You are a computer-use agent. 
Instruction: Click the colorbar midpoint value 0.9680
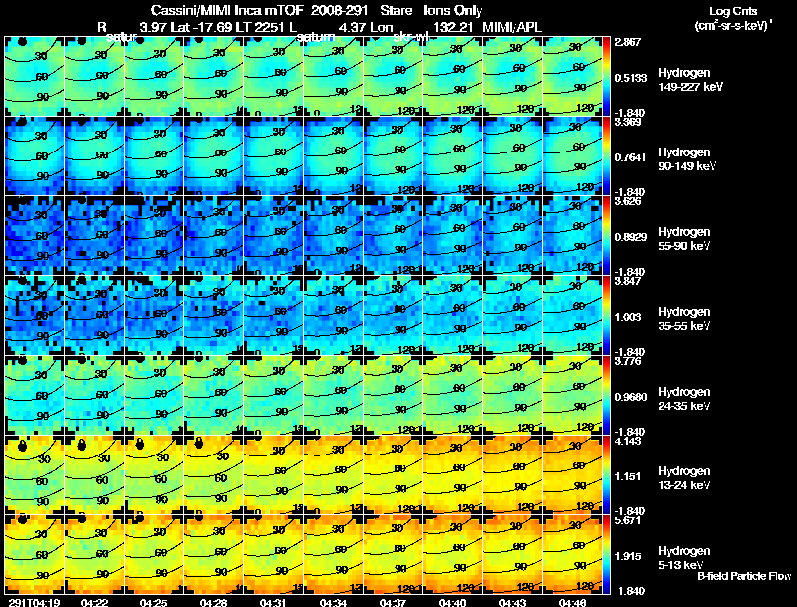[631, 397]
